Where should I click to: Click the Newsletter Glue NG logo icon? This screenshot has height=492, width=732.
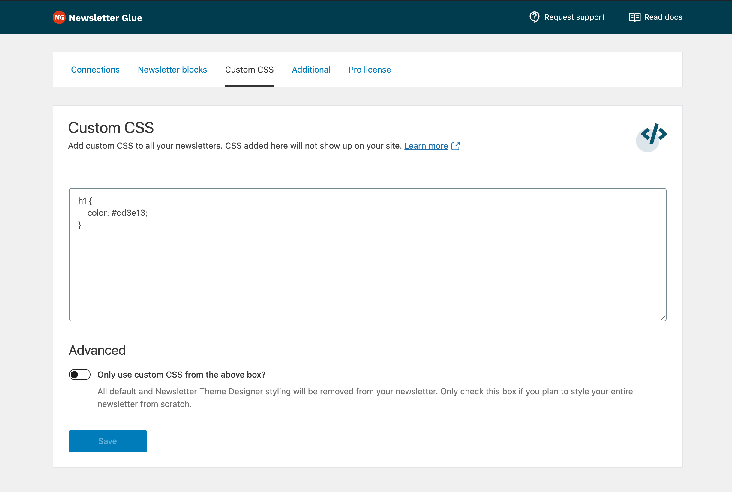click(59, 18)
